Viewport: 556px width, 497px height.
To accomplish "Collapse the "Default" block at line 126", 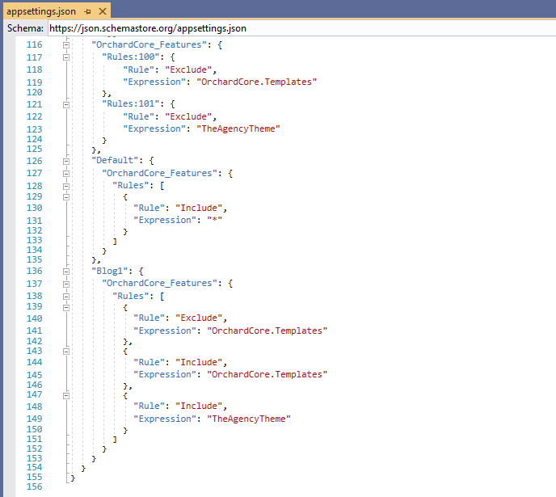I will [66, 162].
